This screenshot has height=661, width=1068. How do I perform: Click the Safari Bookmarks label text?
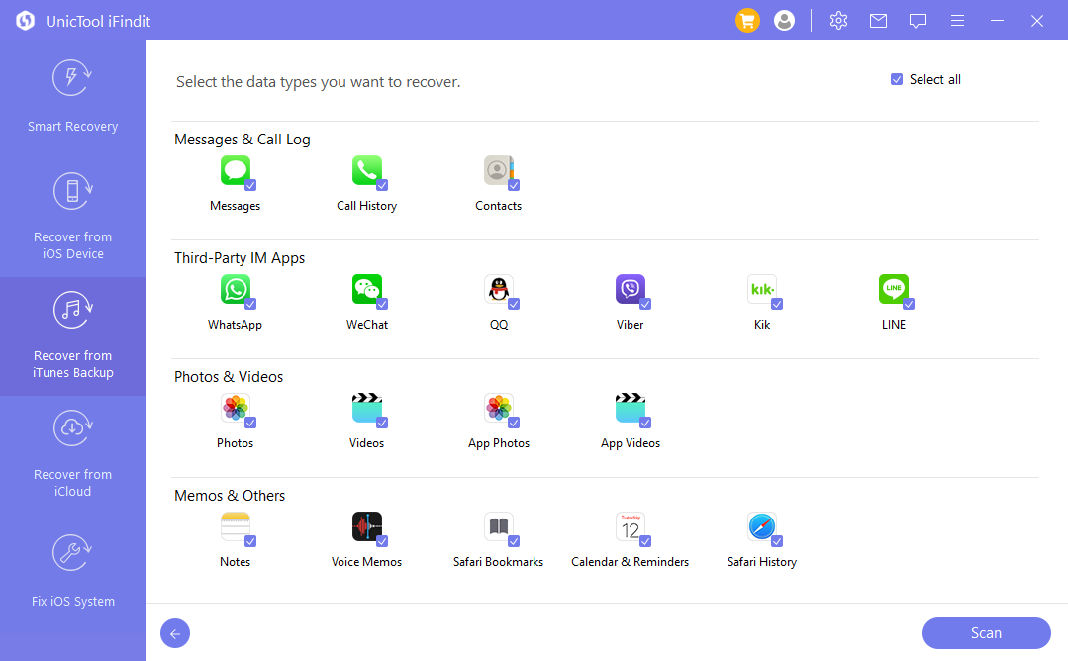[x=499, y=562]
